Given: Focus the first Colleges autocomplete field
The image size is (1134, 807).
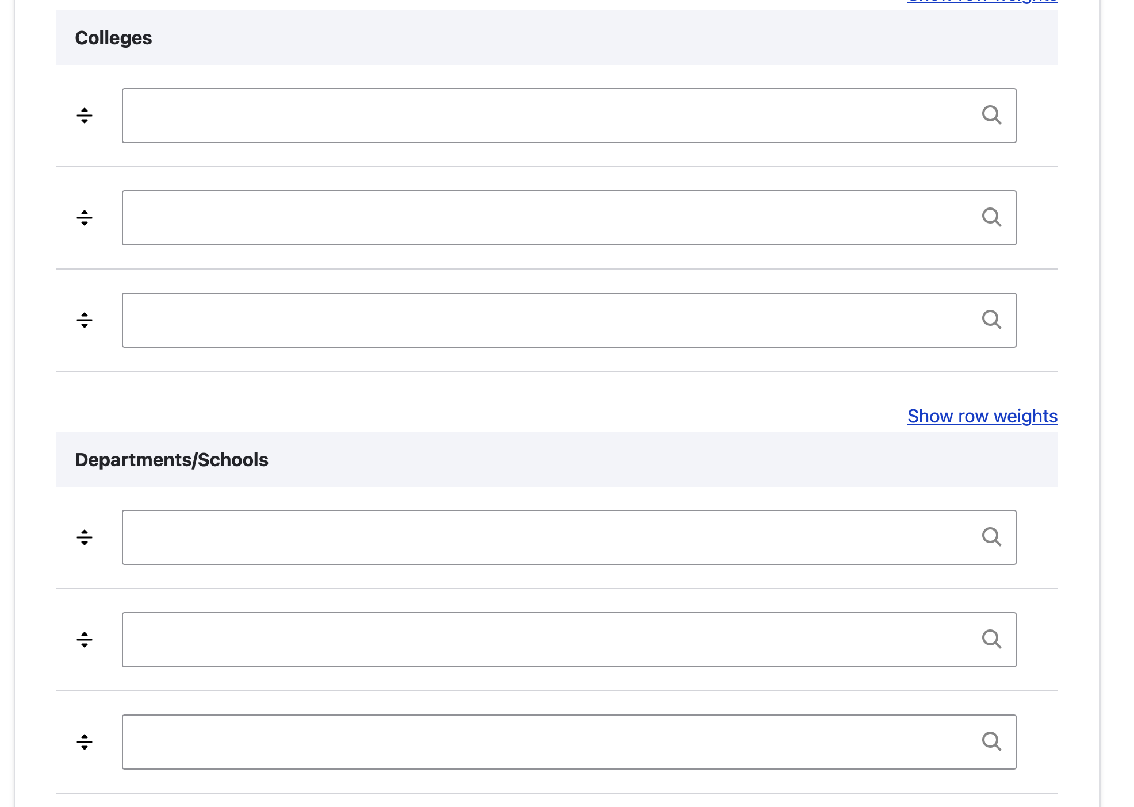Looking at the screenshot, I should [569, 116].
